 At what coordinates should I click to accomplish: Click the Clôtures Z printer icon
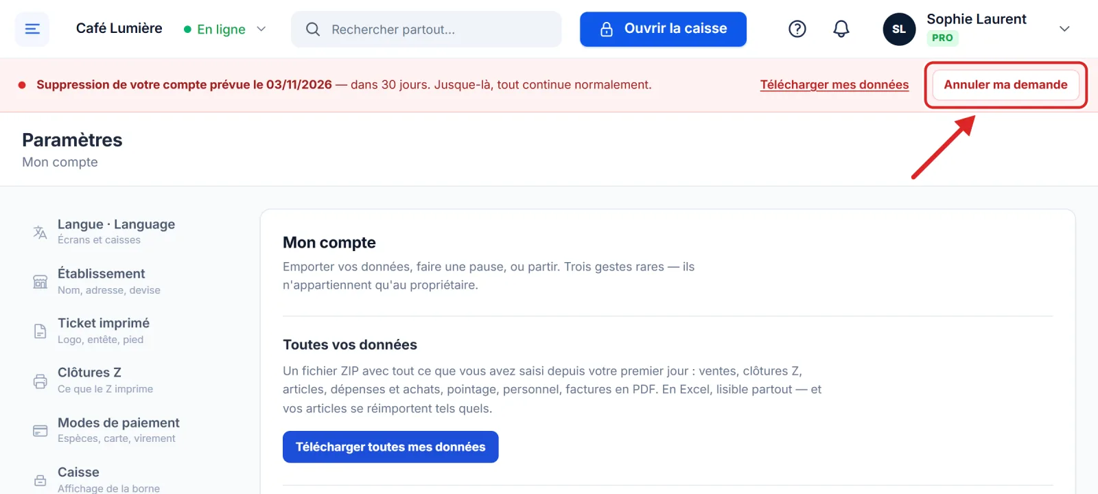point(40,381)
